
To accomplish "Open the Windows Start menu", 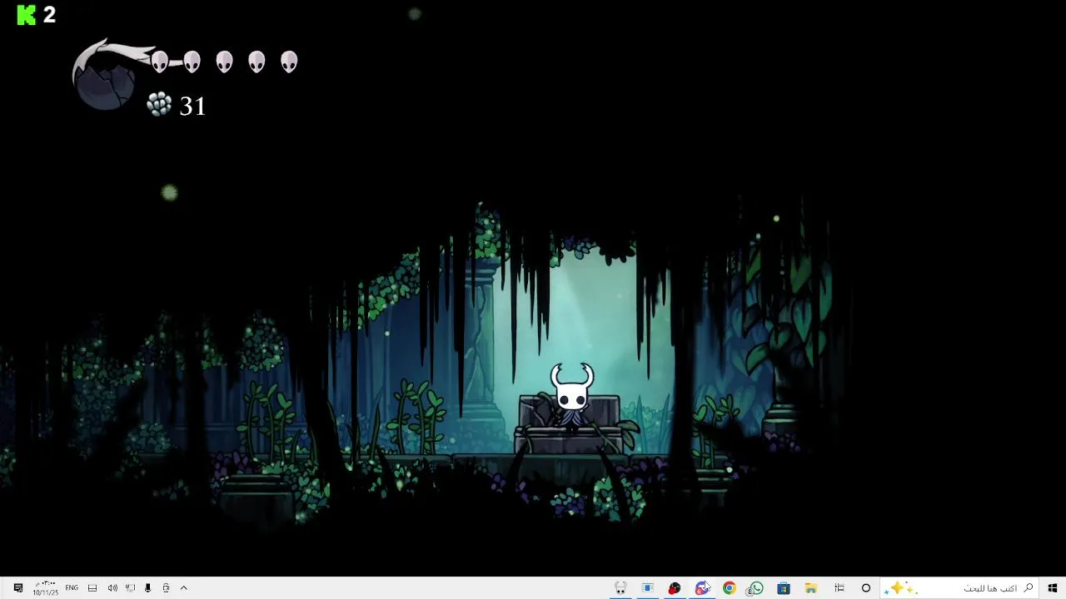I will tap(1053, 588).
